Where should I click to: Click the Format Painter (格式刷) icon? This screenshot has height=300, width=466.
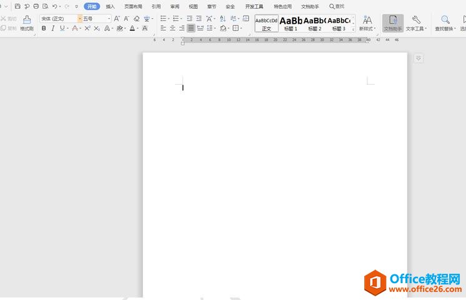(x=27, y=23)
